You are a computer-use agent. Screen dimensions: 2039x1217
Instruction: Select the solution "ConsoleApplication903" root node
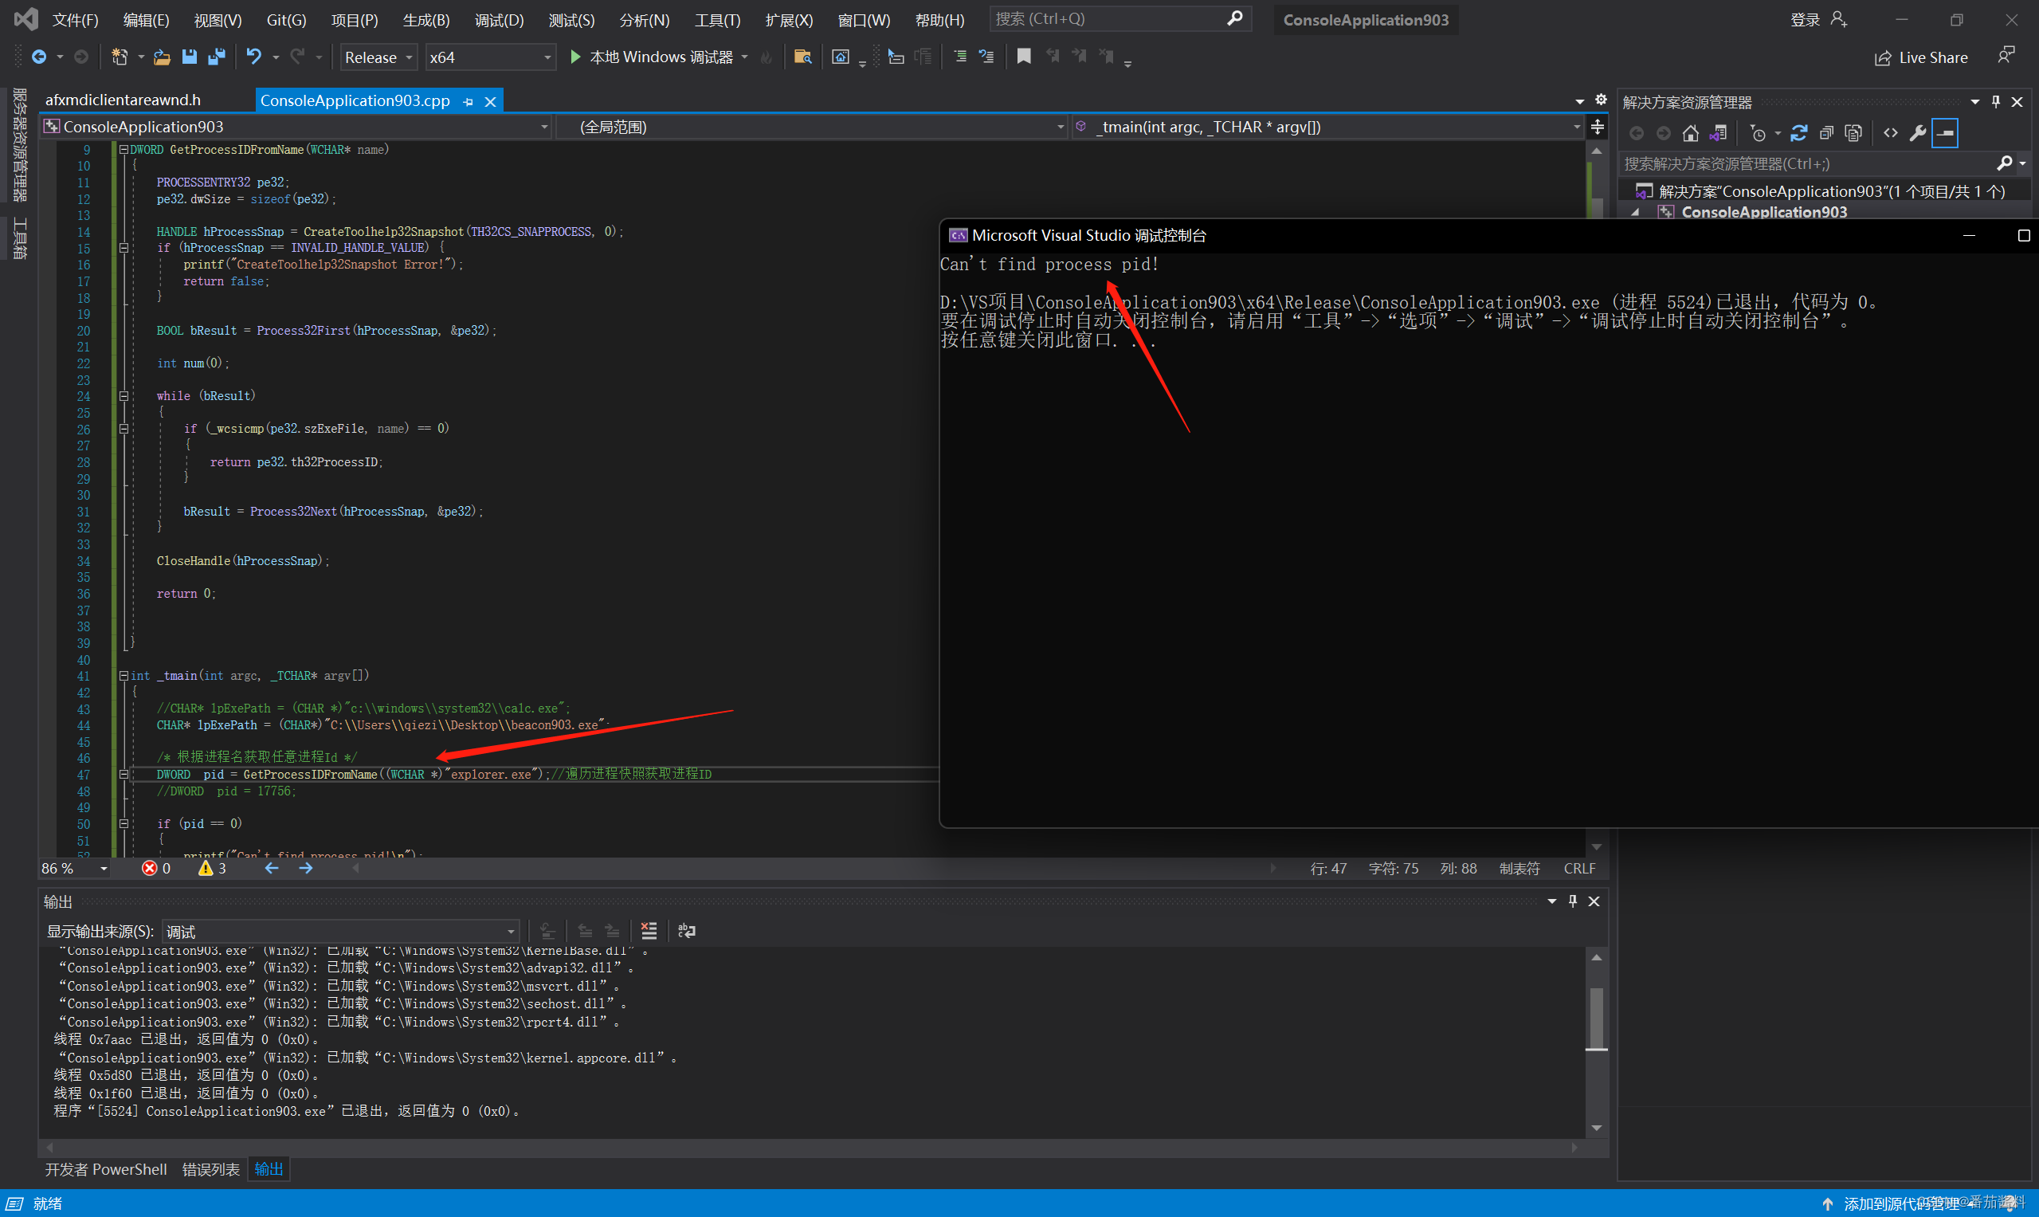tap(1824, 191)
